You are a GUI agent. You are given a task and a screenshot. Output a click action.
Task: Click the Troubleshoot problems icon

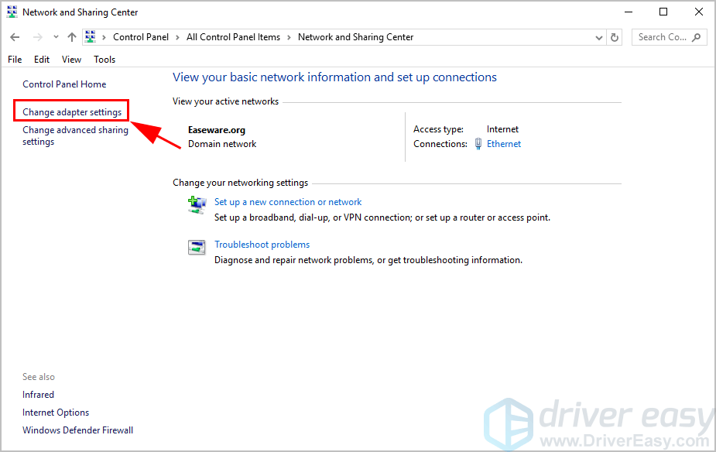(197, 247)
